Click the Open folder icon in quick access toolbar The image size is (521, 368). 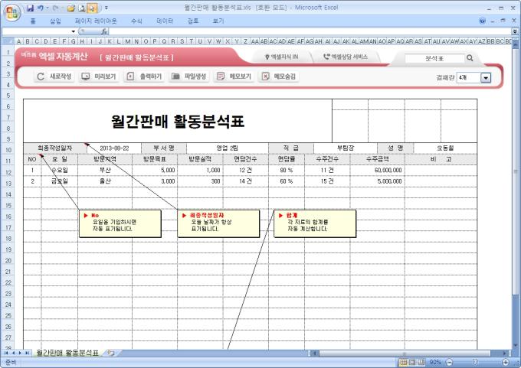[71, 8]
